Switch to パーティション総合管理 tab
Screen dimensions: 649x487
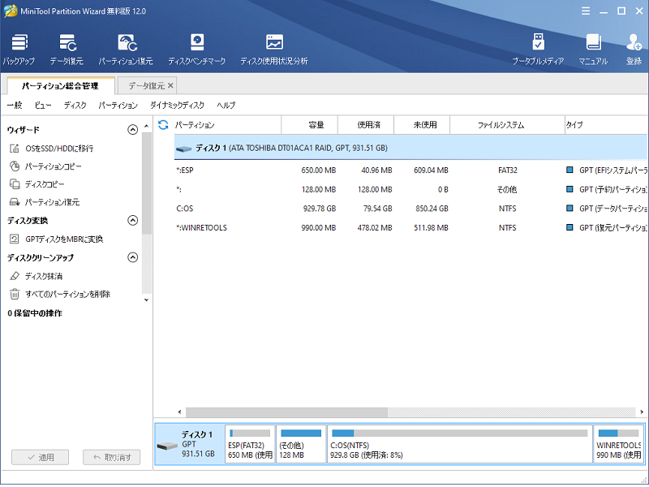coord(60,86)
